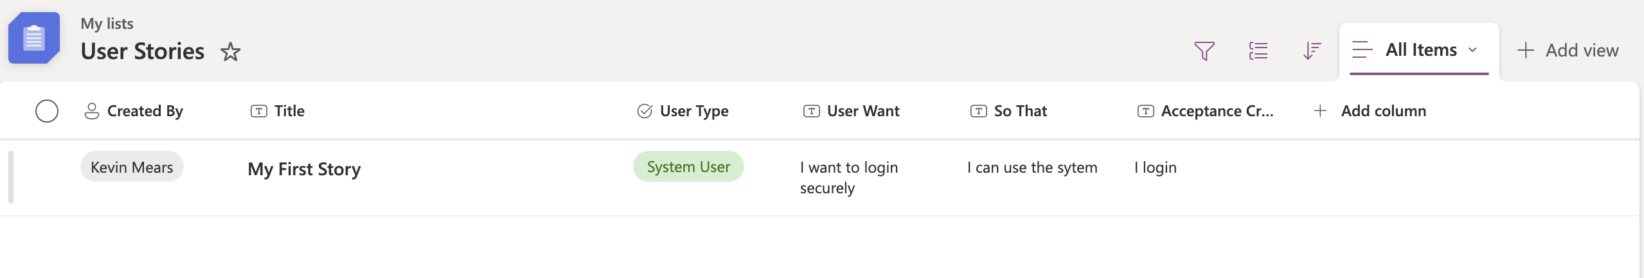This screenshot has height=278, width=1644.
Task: Open the Title column header menu
Action: [x=289, y=111]
